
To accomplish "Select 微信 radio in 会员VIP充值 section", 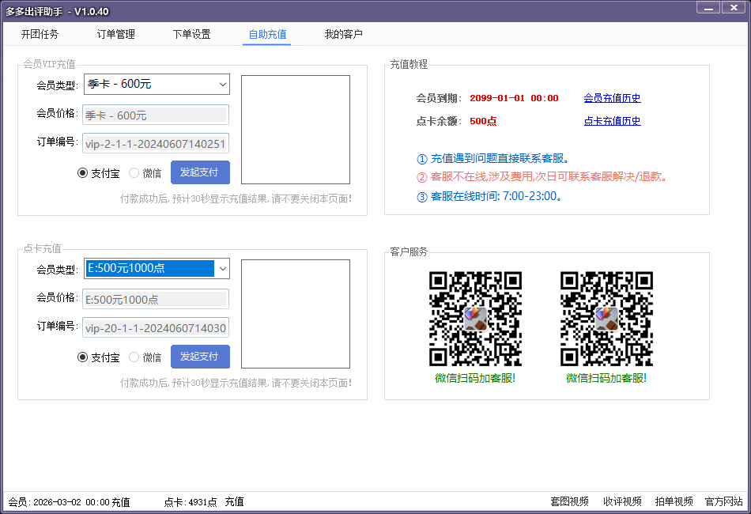I will click(x=134, y=173).
